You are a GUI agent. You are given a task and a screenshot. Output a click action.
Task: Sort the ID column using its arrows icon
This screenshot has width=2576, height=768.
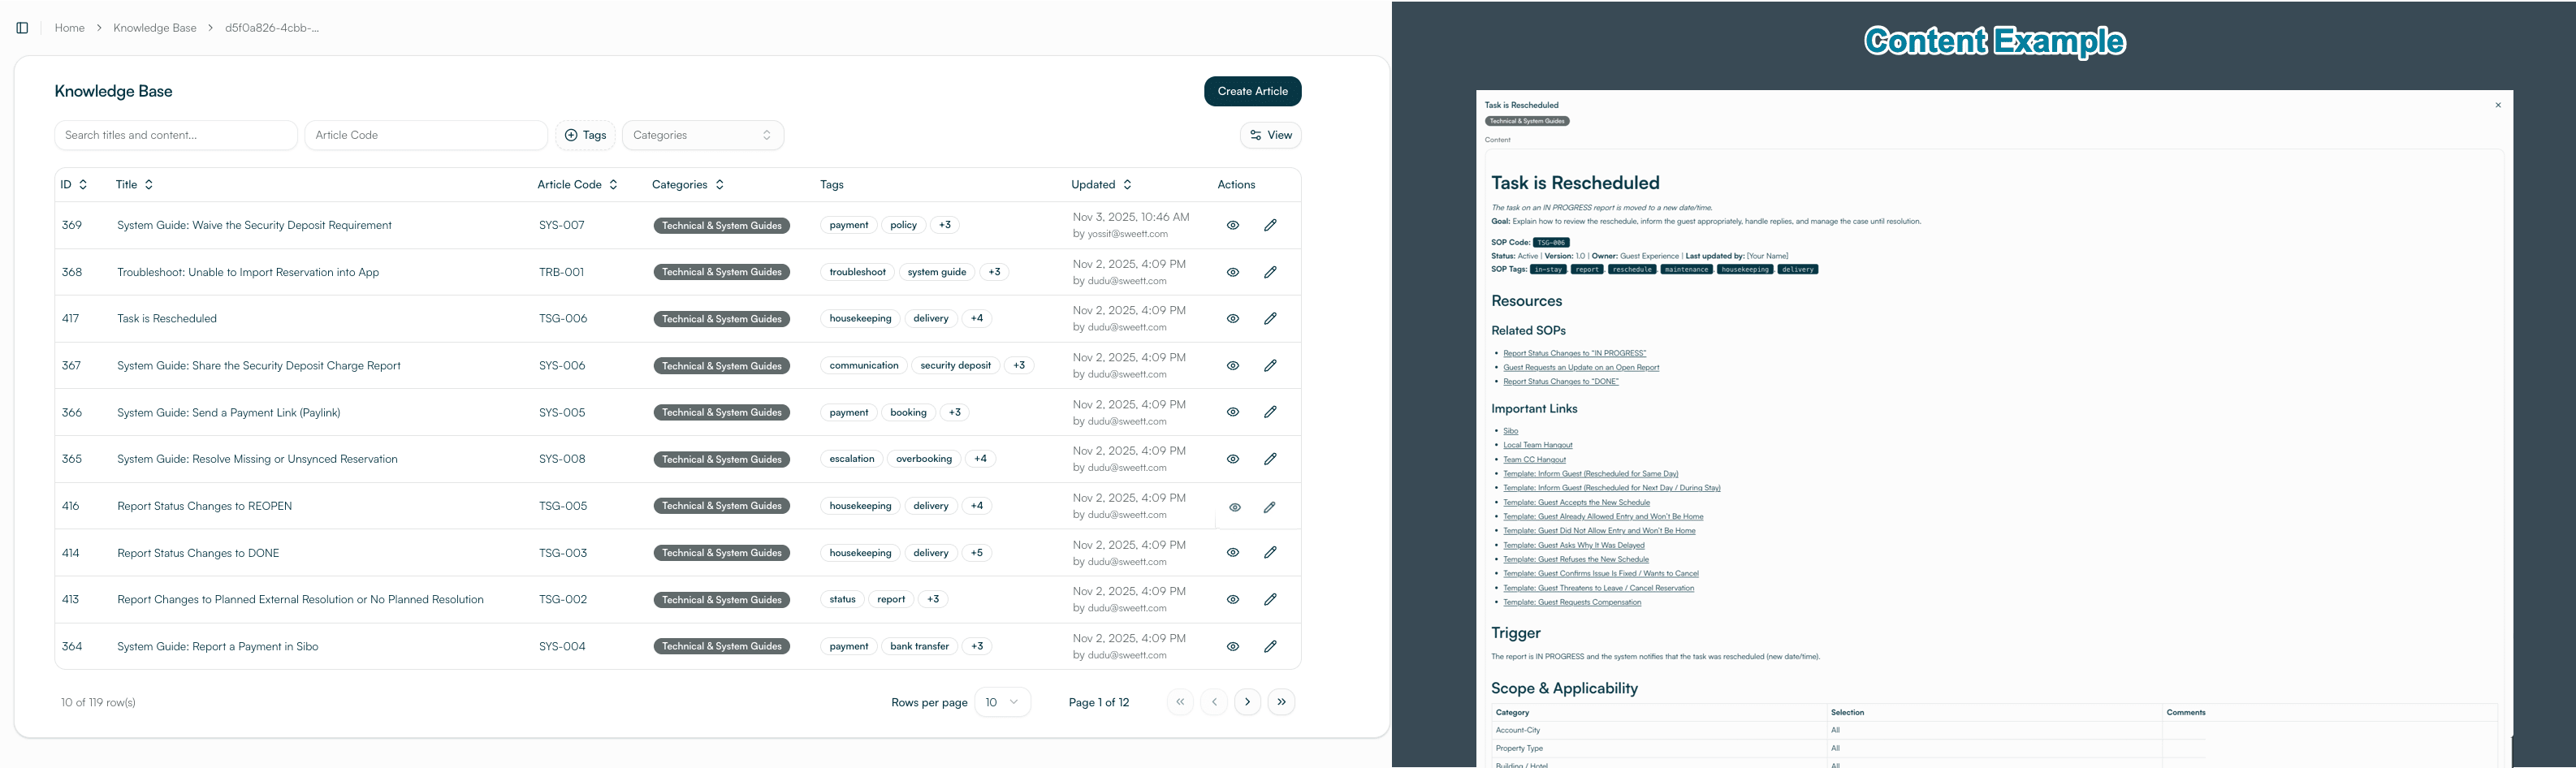point(81,184)
